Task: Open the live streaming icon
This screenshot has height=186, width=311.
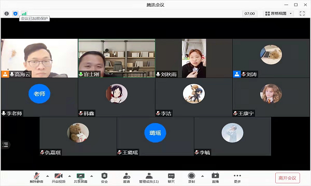Action: pyautogui.click(x=216, y=178)
